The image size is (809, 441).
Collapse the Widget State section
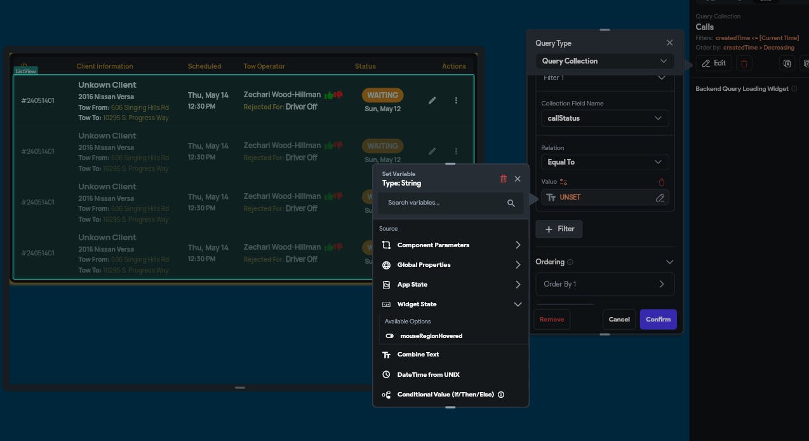click(518, 304)
